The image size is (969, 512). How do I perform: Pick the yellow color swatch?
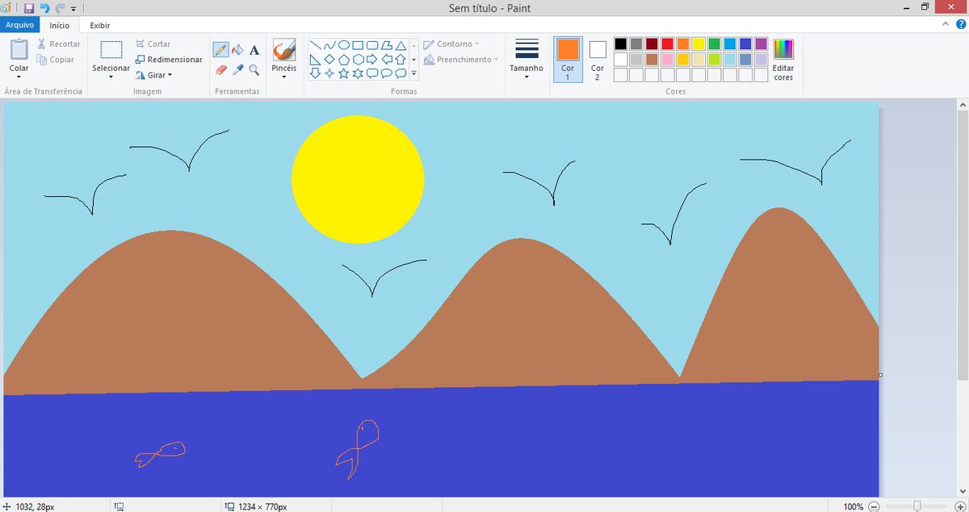click(x=698, y=44)
